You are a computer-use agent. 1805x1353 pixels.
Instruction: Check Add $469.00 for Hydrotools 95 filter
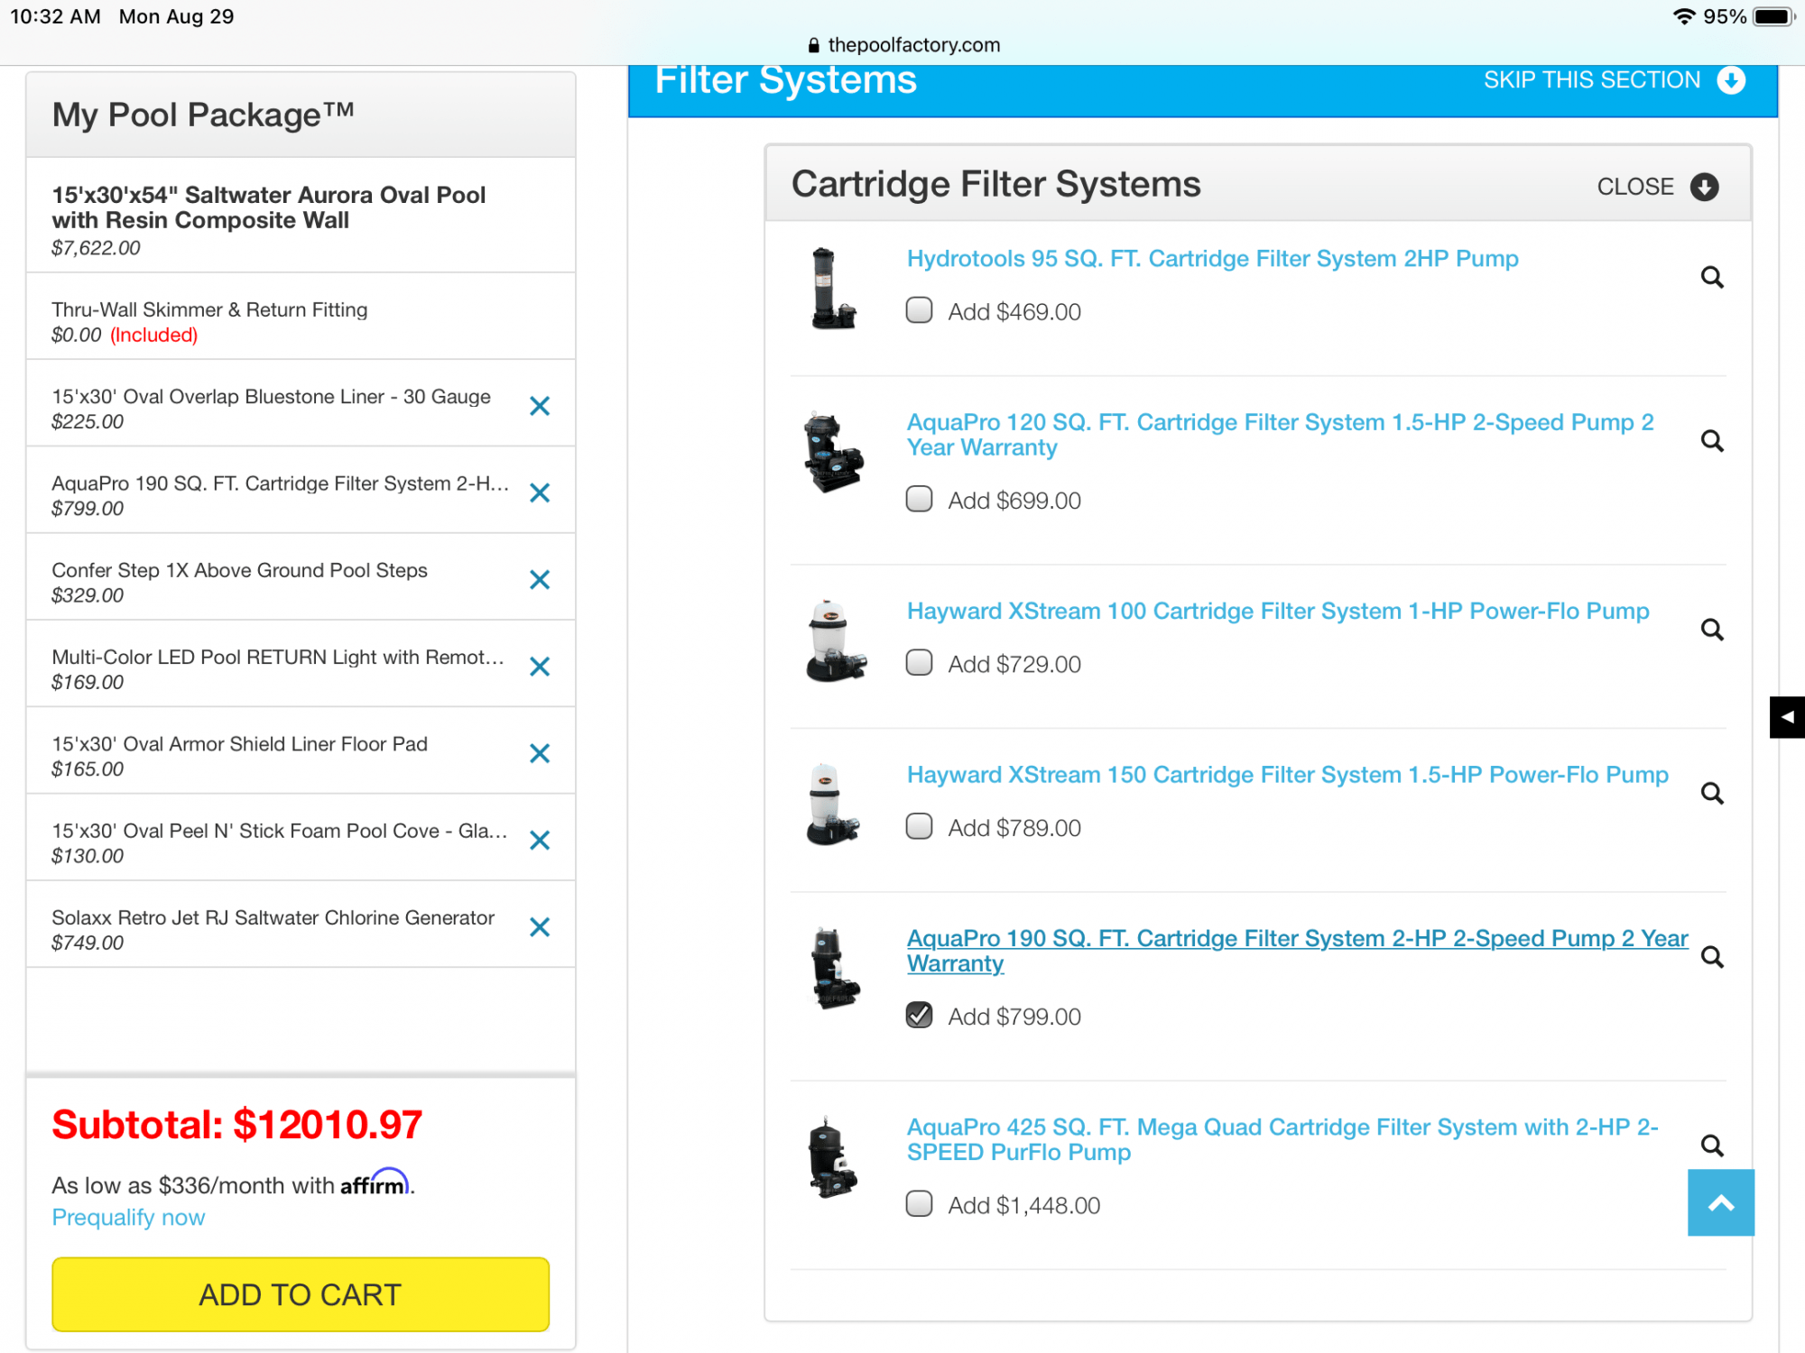point(919,310)
